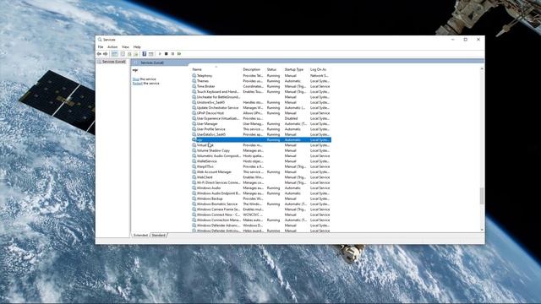This screenshot has height=304, width=541.
Task: Select the Uncheater for BattleGrounds service
Action: 261,97
